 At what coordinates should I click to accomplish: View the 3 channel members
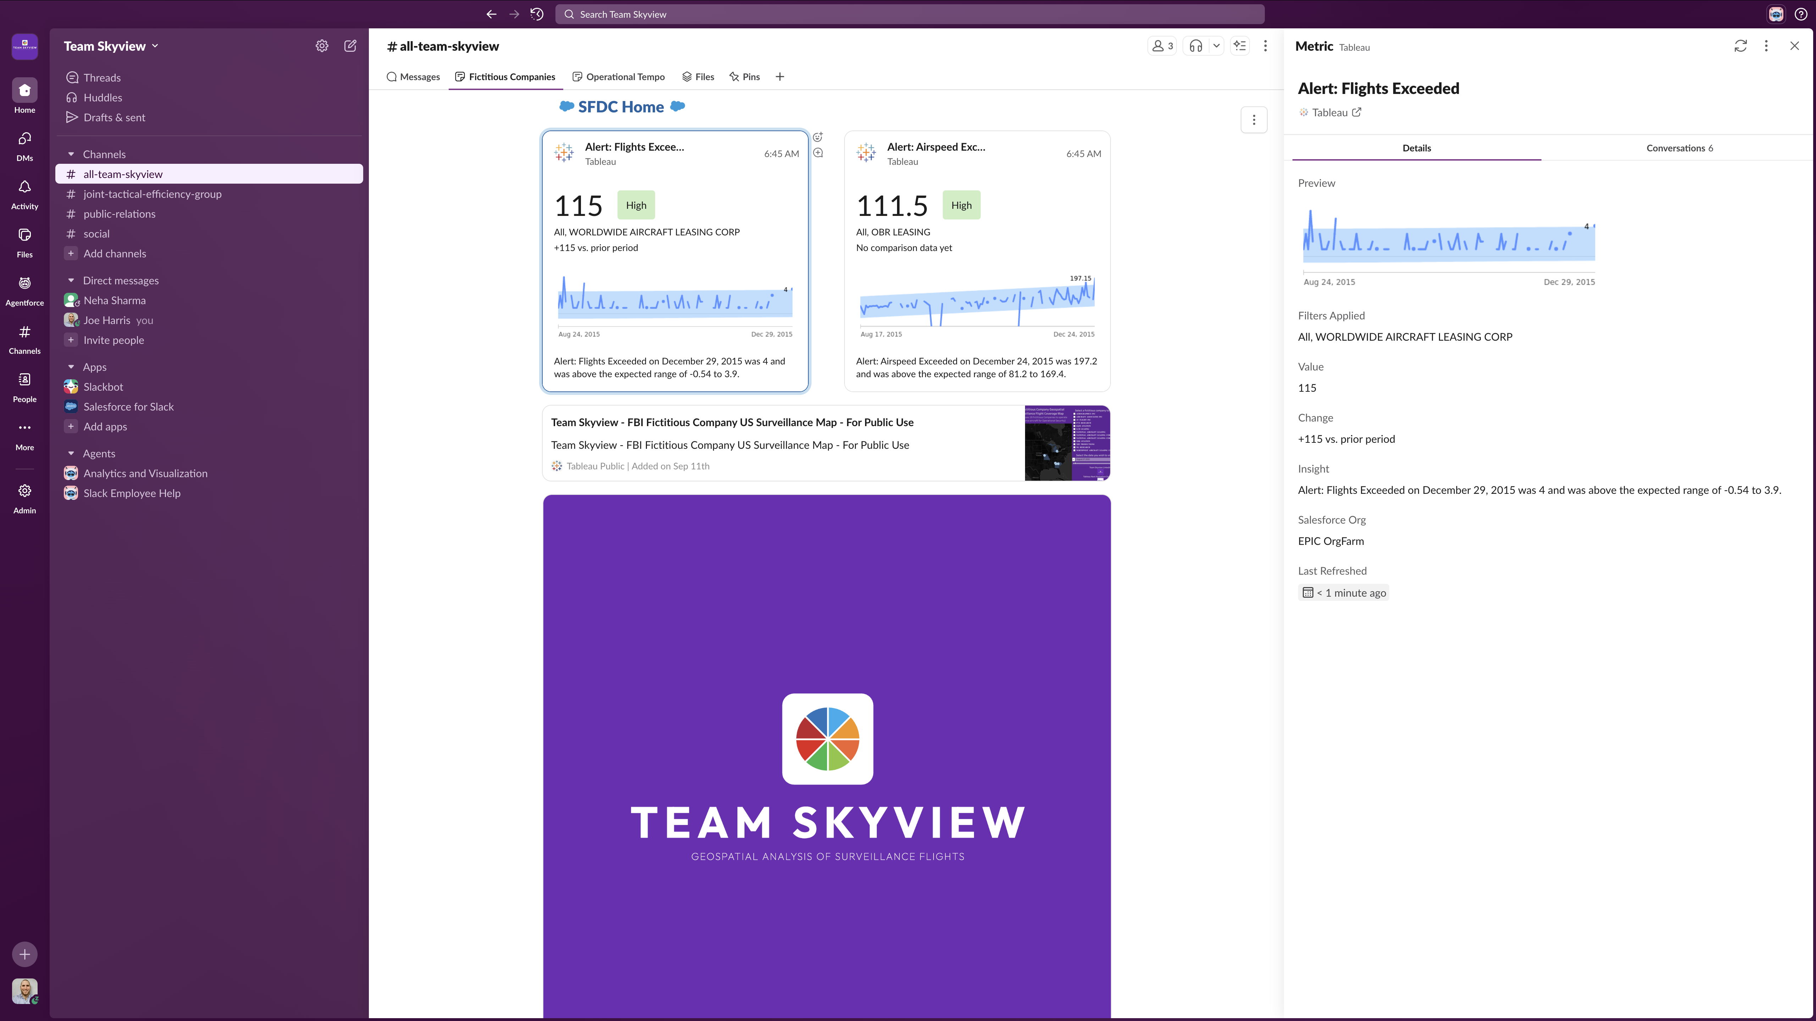[x=1162, y=46]
